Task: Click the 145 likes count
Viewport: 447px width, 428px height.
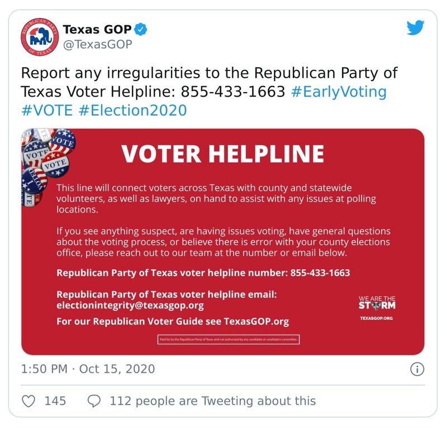Action: (55, 401)
